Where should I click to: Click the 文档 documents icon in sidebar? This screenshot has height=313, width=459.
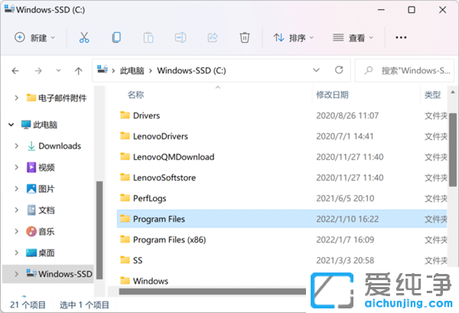31,210
